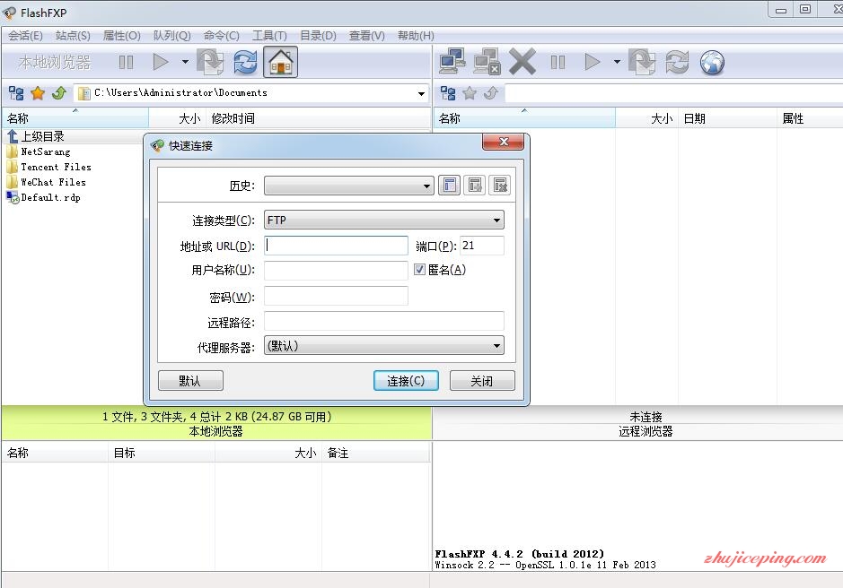This screenshot has width=843, height=588.
Task: Click the transfer queue icon in the remote toolbar
Action: click(x=642, y=62)
